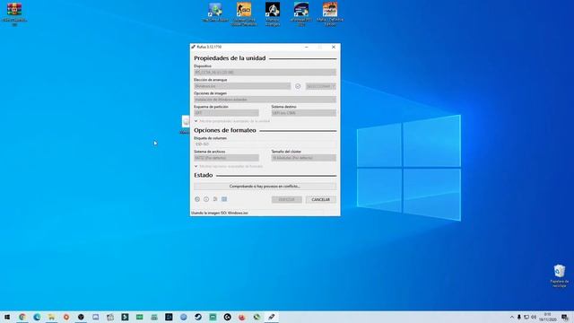The height and width of the screenshot is (323, 574).
Task: Open the WinRAR archive desktop icon
Action: point(14,14)
